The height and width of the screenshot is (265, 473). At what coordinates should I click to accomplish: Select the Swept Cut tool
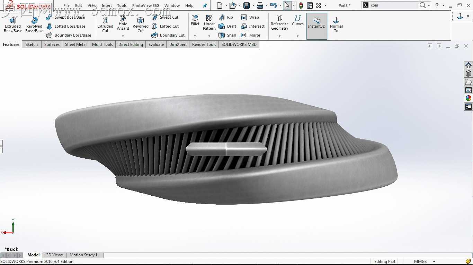point(165,17)
